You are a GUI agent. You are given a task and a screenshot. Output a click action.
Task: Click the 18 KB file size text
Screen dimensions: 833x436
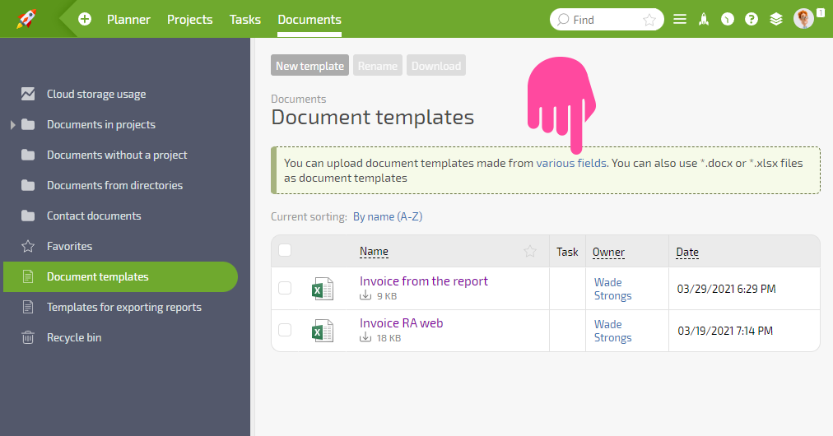[389, 338]
